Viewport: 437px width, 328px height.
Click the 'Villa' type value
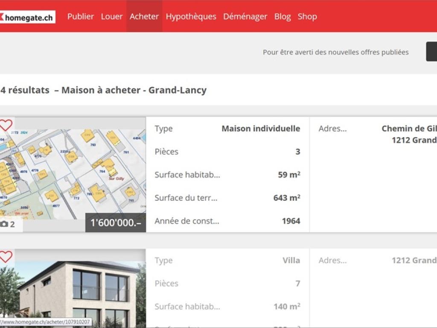pos(291,261)
